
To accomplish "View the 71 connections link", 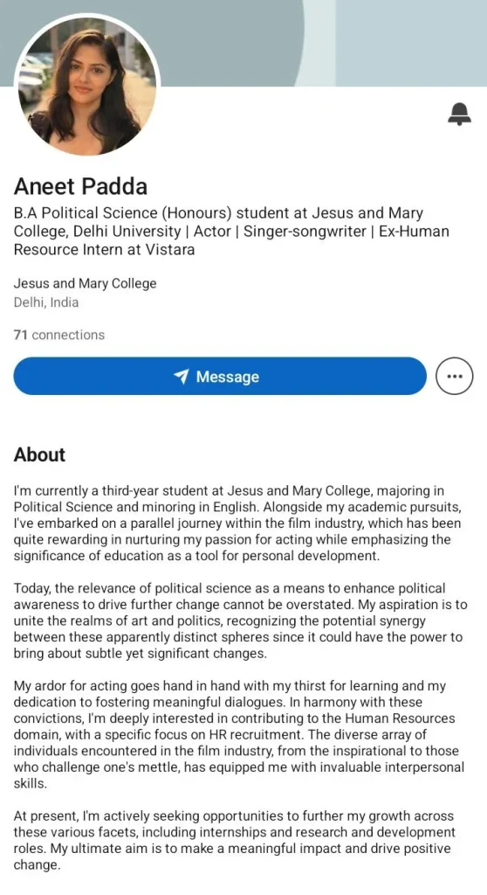I will tap(59, 335).
